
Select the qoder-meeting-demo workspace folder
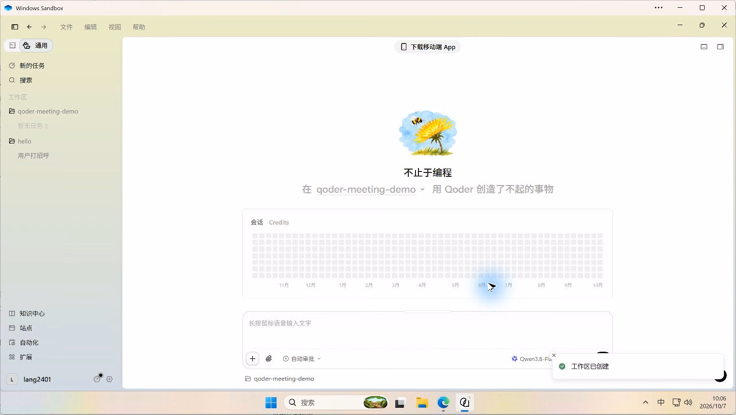48,111
